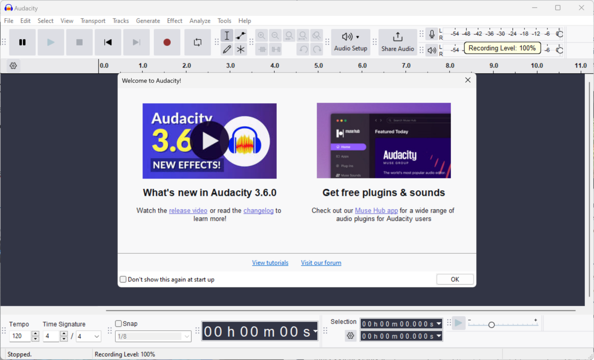594x360 pixels.
Task: Open the View tutorials link
Action: click(270, 262)
